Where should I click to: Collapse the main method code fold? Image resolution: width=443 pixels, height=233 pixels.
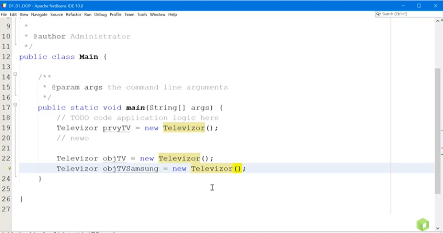pos(15,105)
